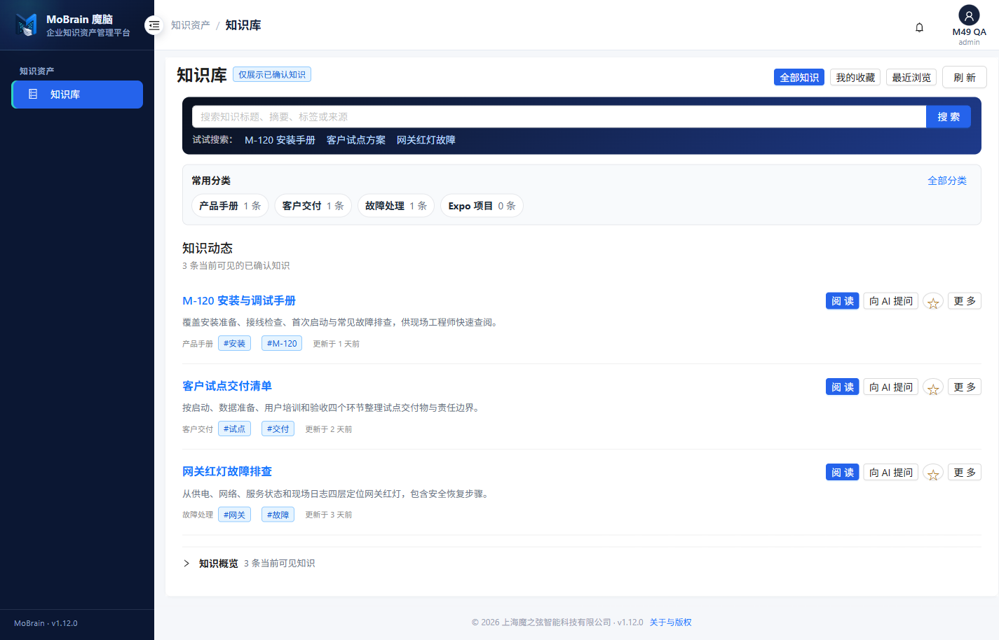Open the 全部分类 link
999x640 pixels.
947,181
